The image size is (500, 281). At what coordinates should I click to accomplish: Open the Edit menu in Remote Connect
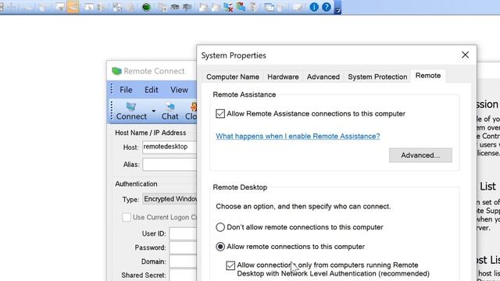click(x=151, y=90)
